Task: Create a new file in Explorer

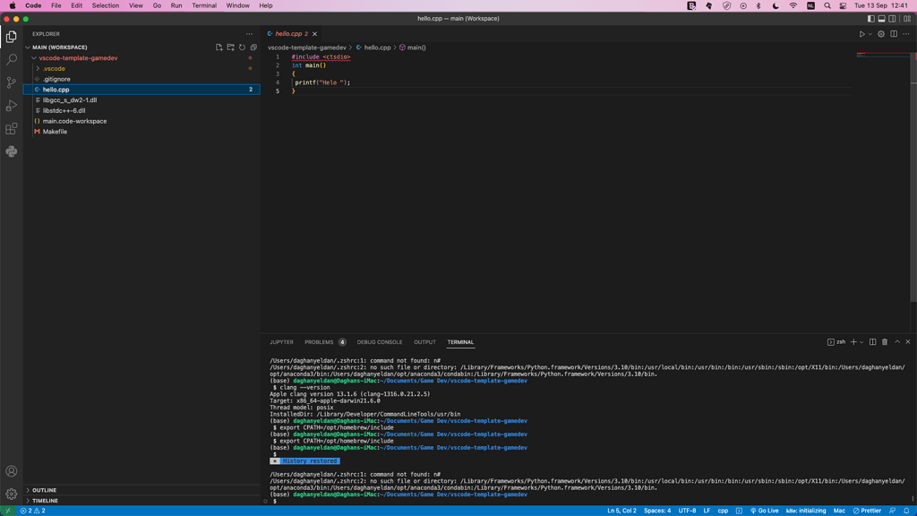Action: coord(219,47)
